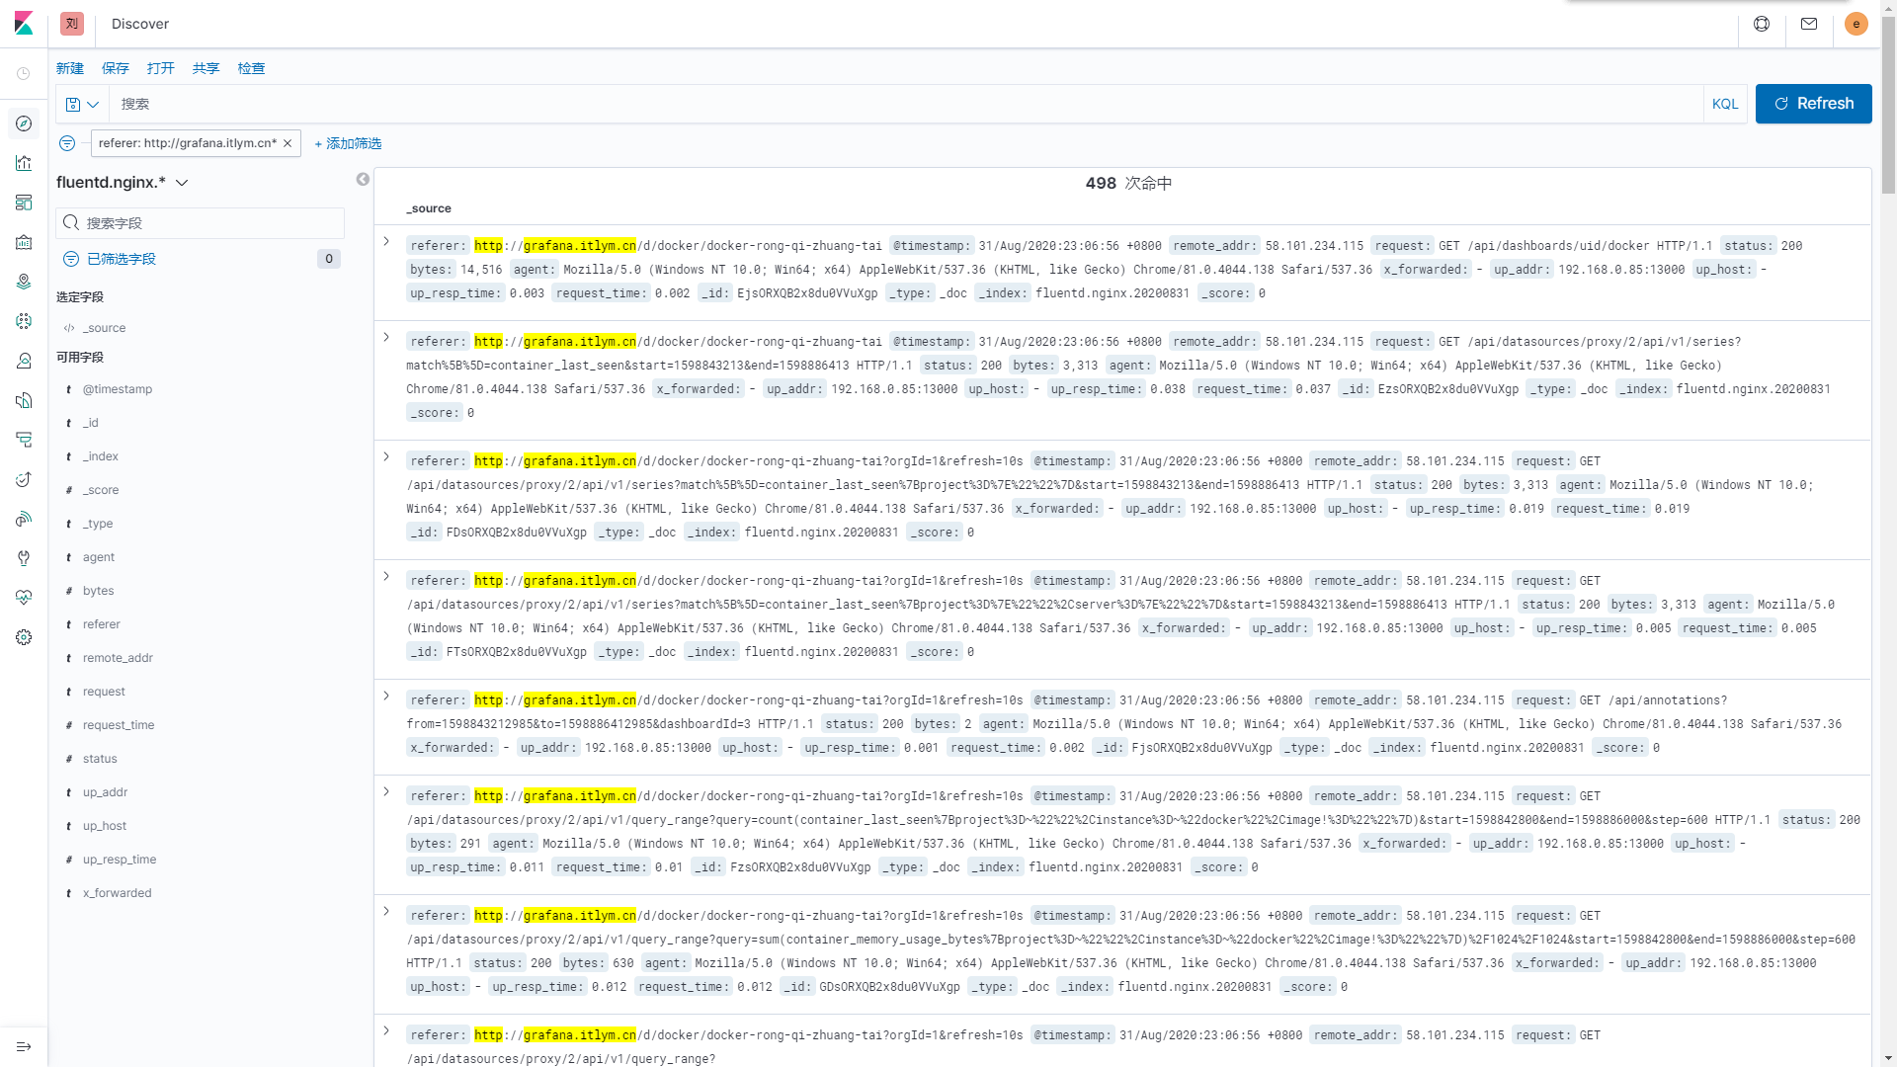This screenshot has width=1897, height=1067.
Task: Click the 共享 menu item
Action: pyautogui.click(x=206, y=68)
